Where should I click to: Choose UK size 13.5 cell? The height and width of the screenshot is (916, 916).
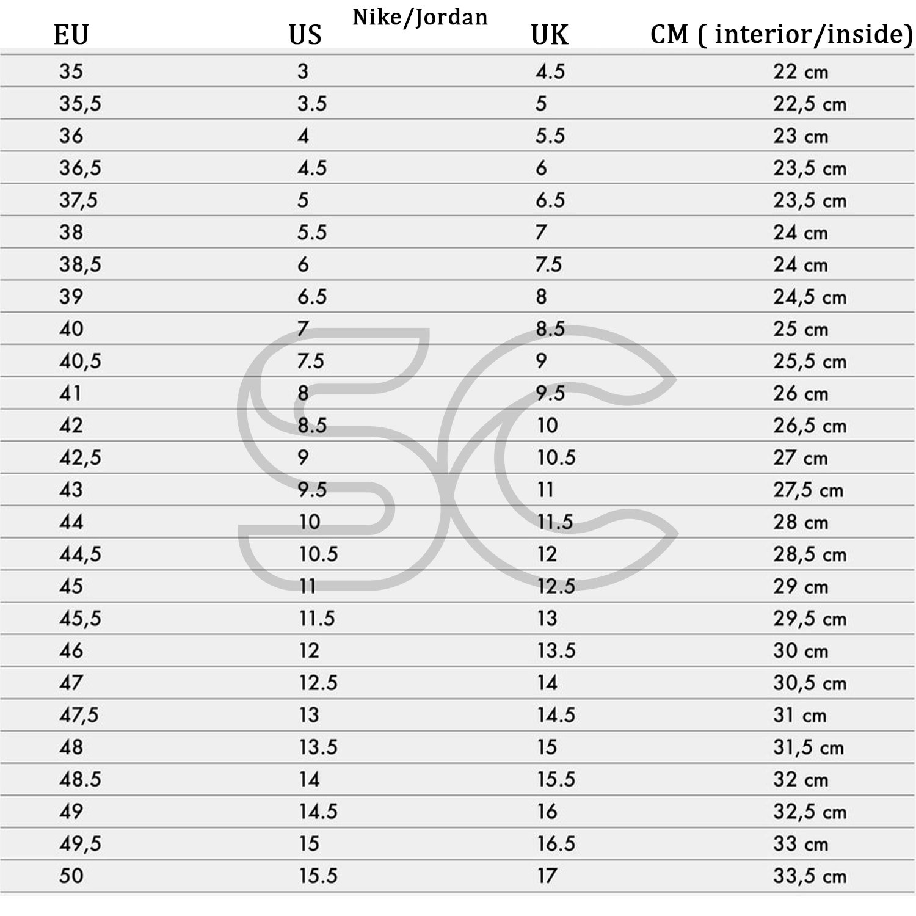tap(556, 651)
